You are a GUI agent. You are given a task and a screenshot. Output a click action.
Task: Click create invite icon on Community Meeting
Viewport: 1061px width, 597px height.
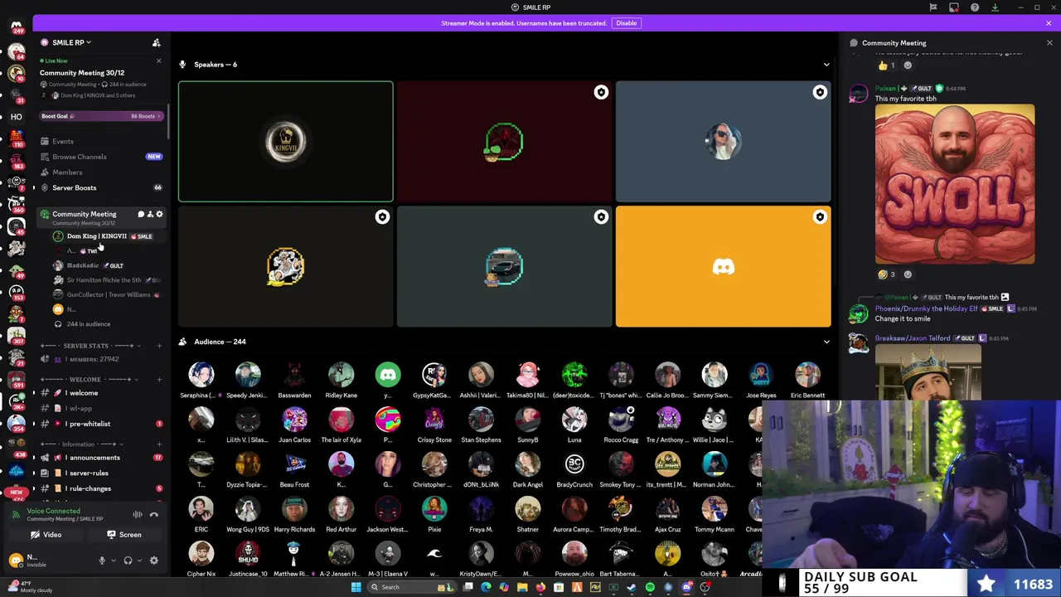(150, 215)
